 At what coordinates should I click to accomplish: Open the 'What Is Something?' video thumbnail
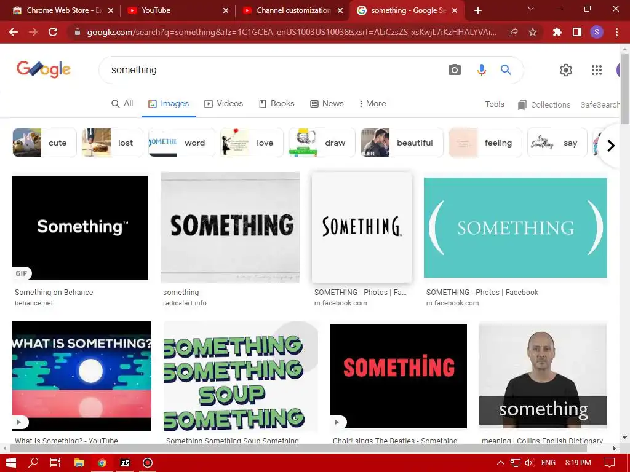click(x=82, y=376)
